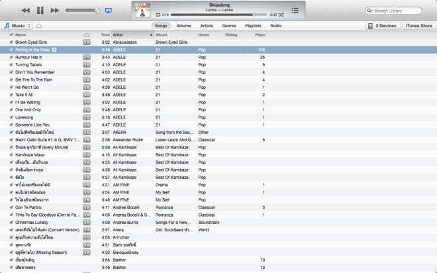
Task: Open the iTunes Store
Action: (x=418, y=25)
